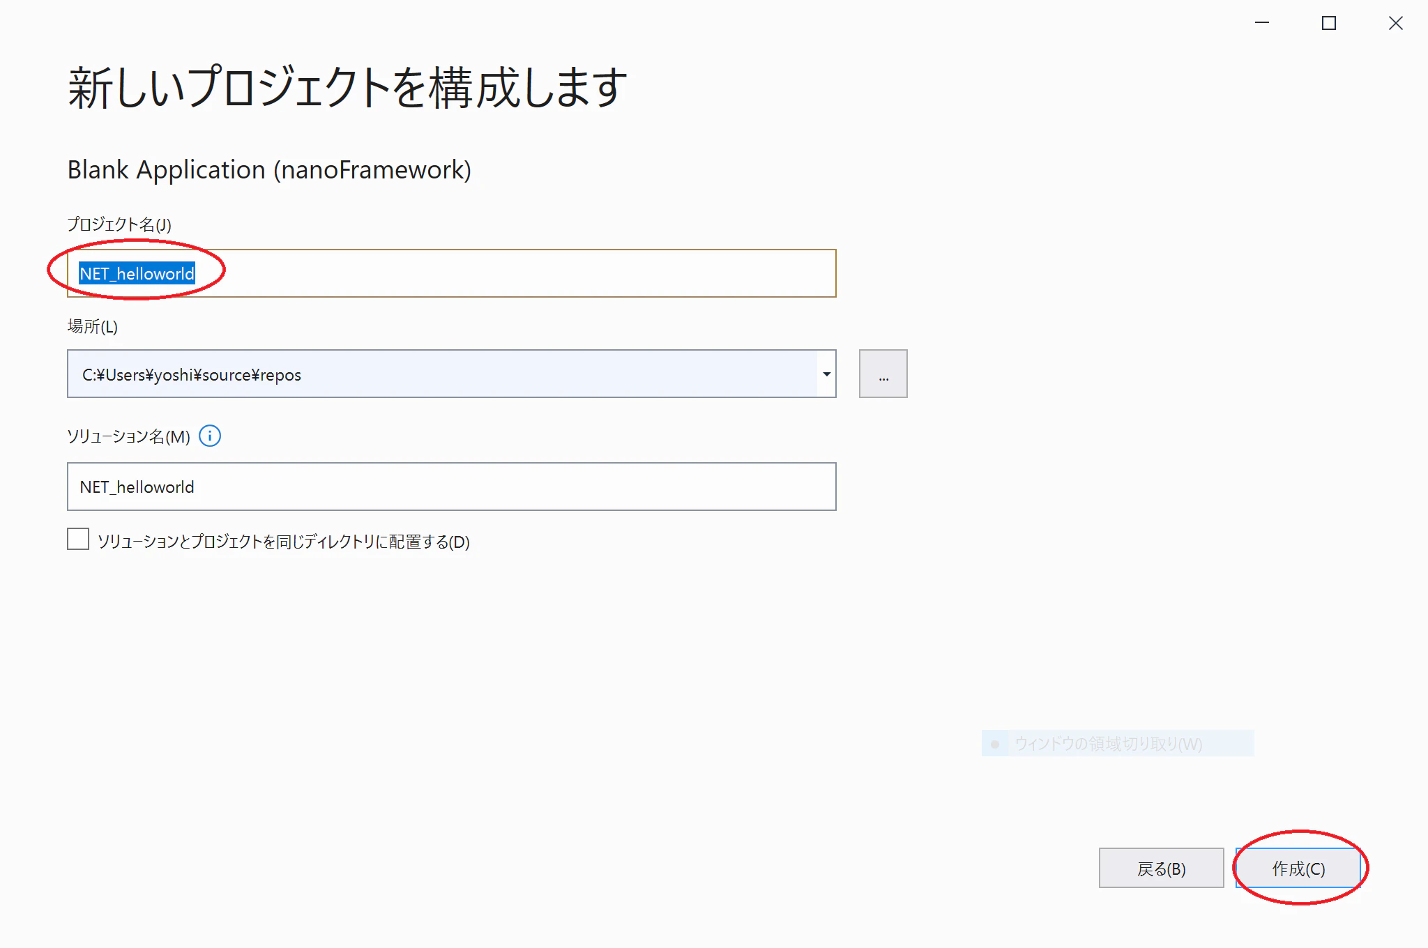1428x948 pixels.
Task: Click the info icon beside ソリューション名
Action: (210, 436)
